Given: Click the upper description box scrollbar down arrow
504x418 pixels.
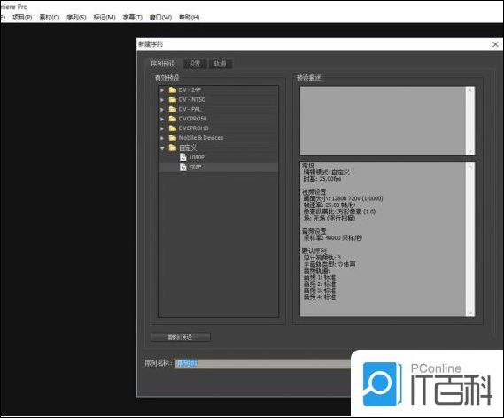Looking at the screenshot, I should click(470, 151).
